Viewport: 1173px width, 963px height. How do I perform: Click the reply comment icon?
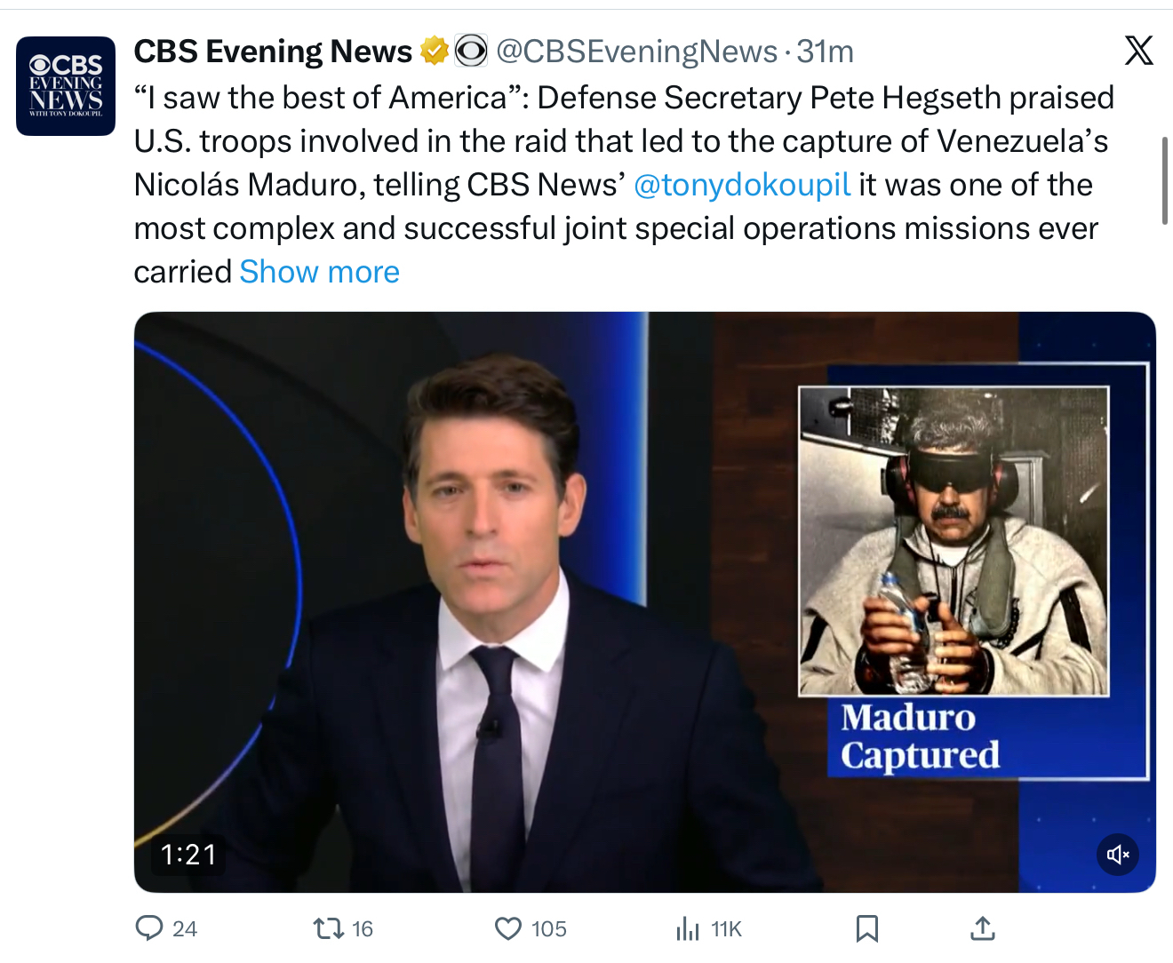[x=149, y=928]
